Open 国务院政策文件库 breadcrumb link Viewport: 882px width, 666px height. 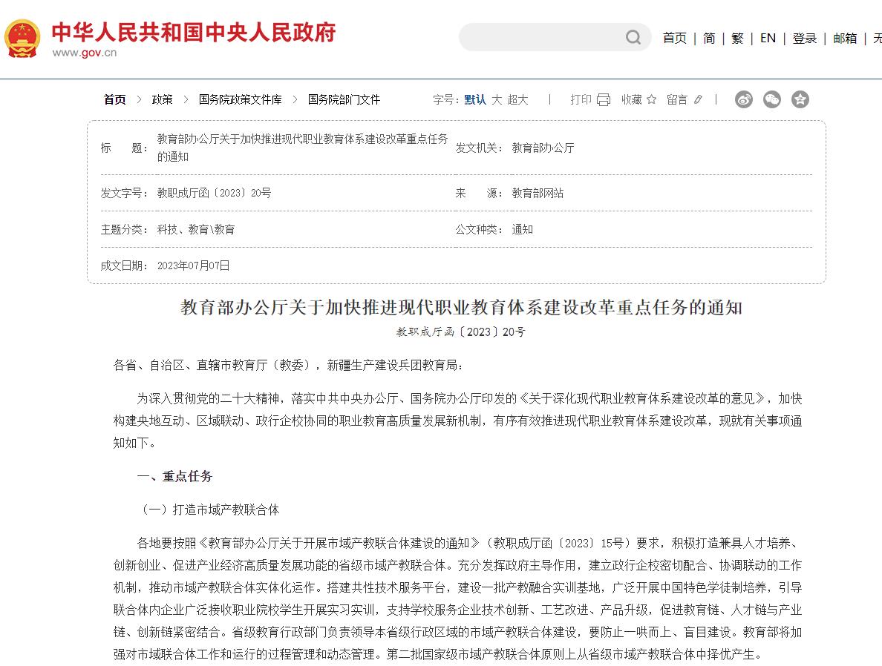(x=241, y=99)
